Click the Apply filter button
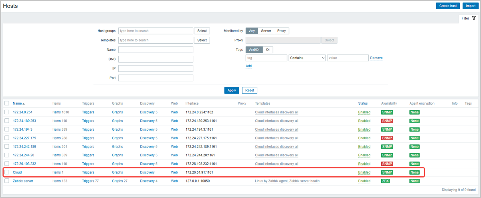This screenshot has height=198, width=481. pos(232,91)
